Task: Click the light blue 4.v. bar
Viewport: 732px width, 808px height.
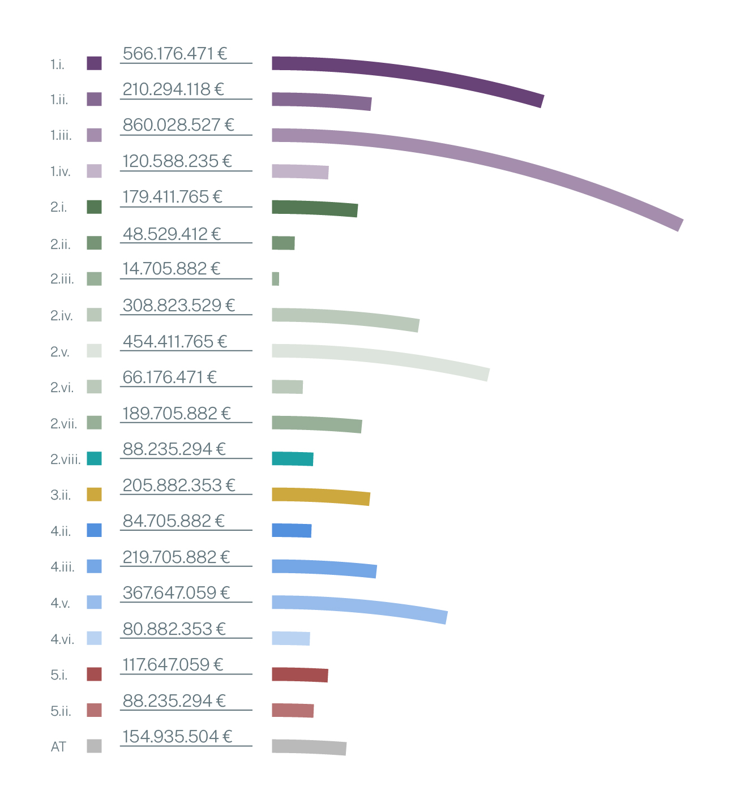Action: coord(362,607)
